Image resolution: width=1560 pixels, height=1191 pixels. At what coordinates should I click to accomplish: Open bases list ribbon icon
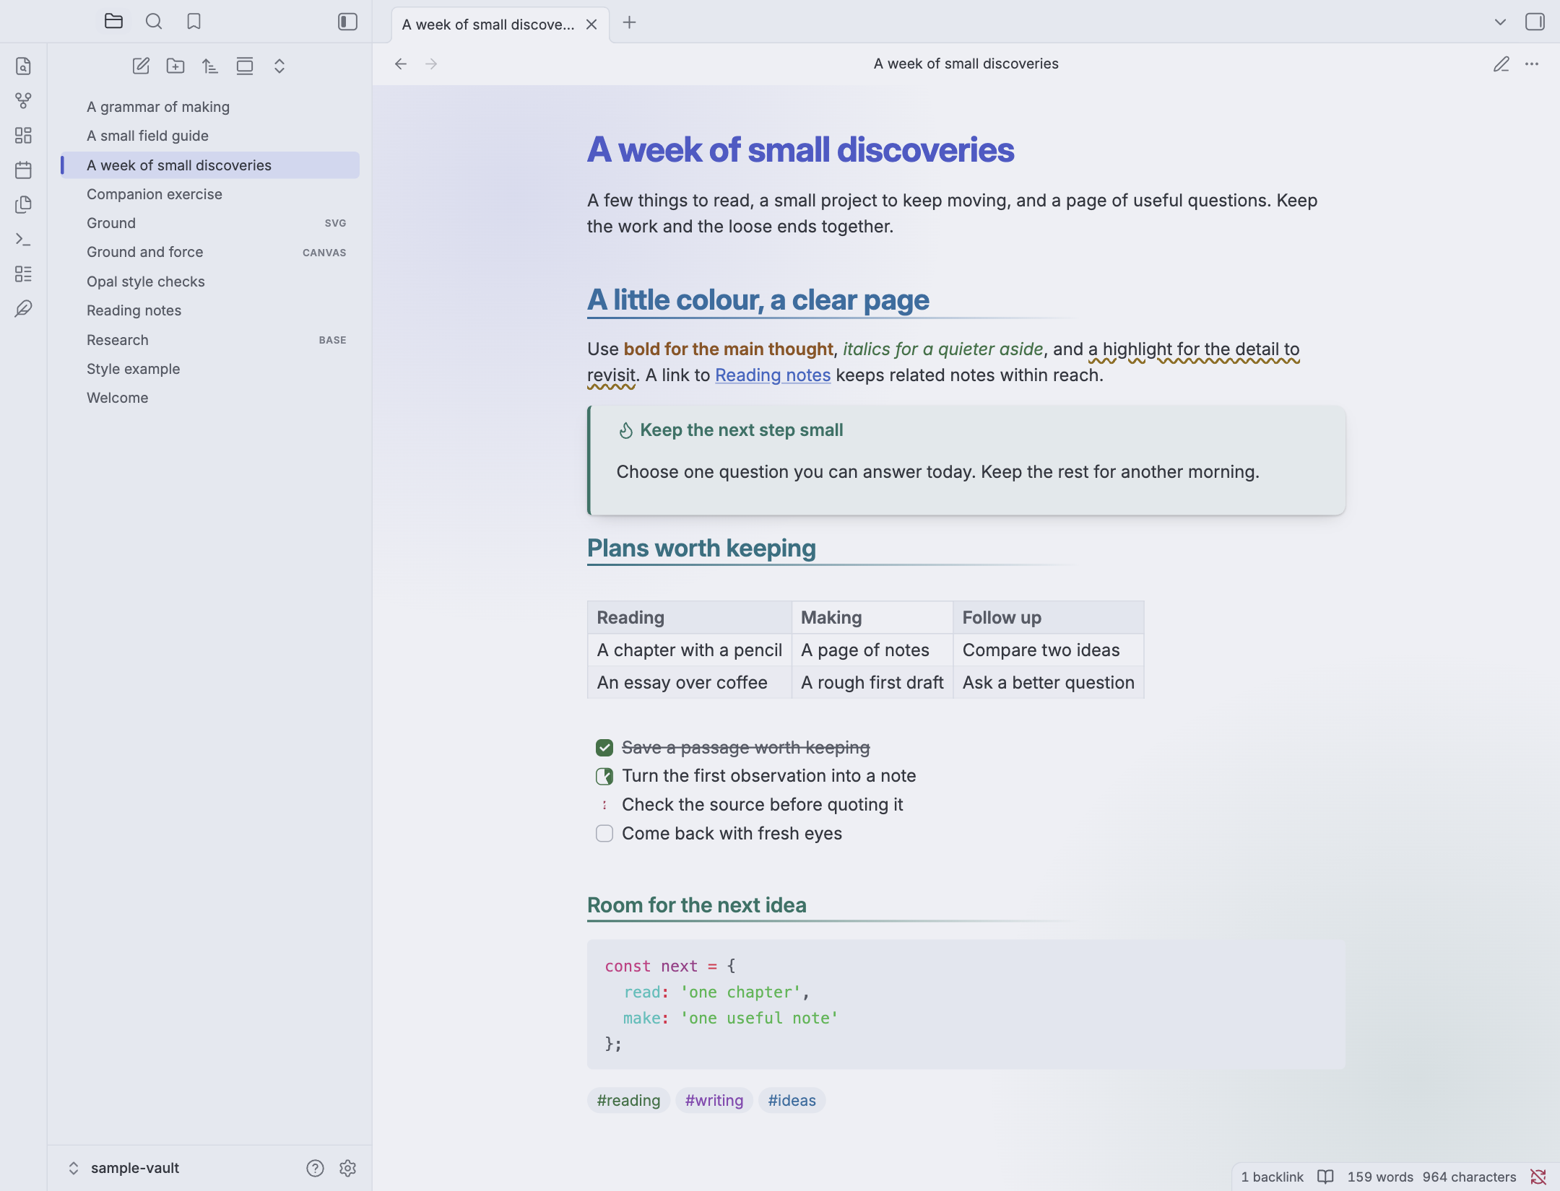point(23,274)
